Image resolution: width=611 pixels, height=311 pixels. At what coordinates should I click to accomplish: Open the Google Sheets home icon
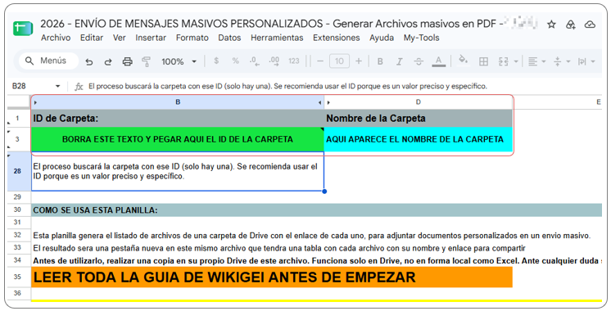[23, 29]
